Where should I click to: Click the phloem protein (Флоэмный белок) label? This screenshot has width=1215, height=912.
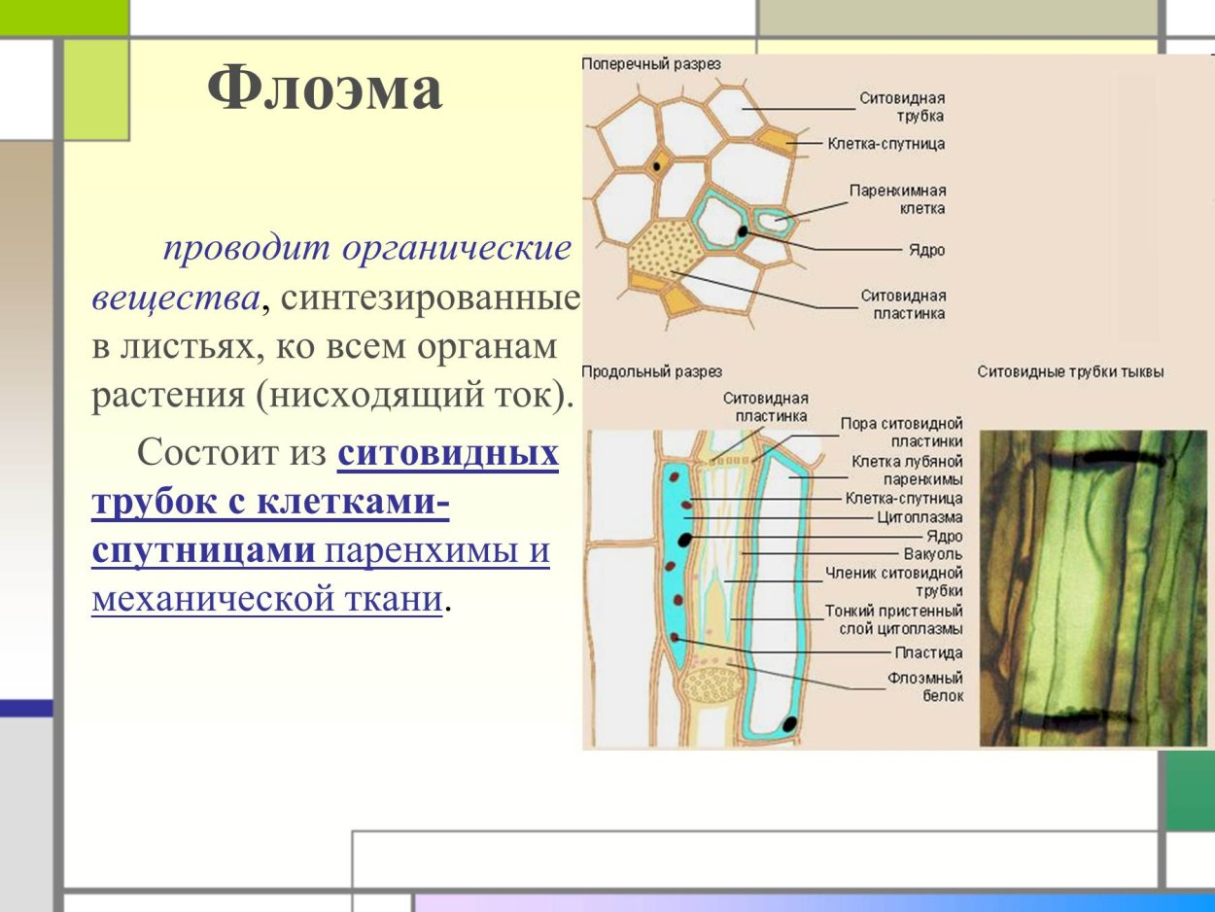tap(925, 687)
